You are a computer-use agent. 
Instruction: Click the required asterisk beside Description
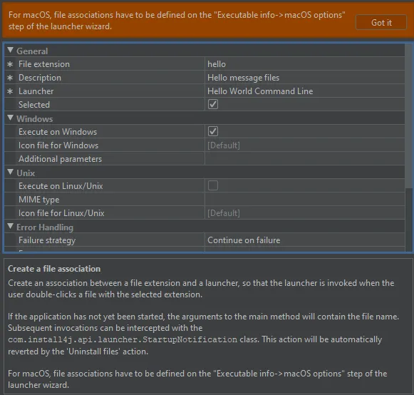tap(10, 78)
